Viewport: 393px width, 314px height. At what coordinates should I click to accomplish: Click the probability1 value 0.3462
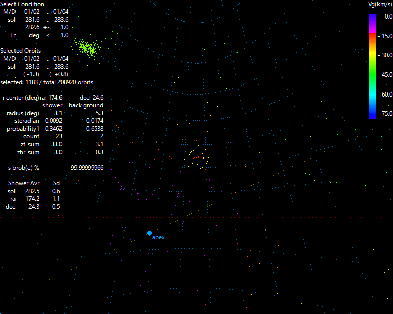point(54,129)
